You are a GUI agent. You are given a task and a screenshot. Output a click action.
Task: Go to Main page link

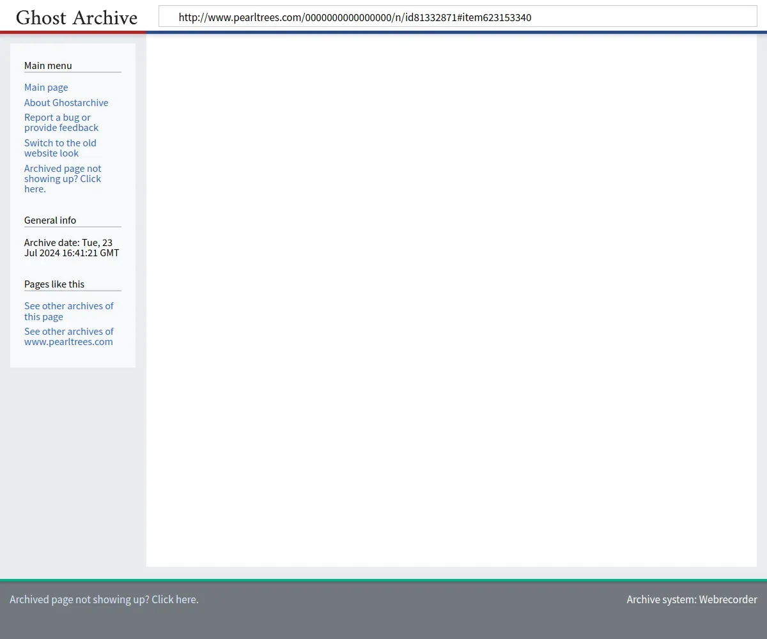(46, 88)
